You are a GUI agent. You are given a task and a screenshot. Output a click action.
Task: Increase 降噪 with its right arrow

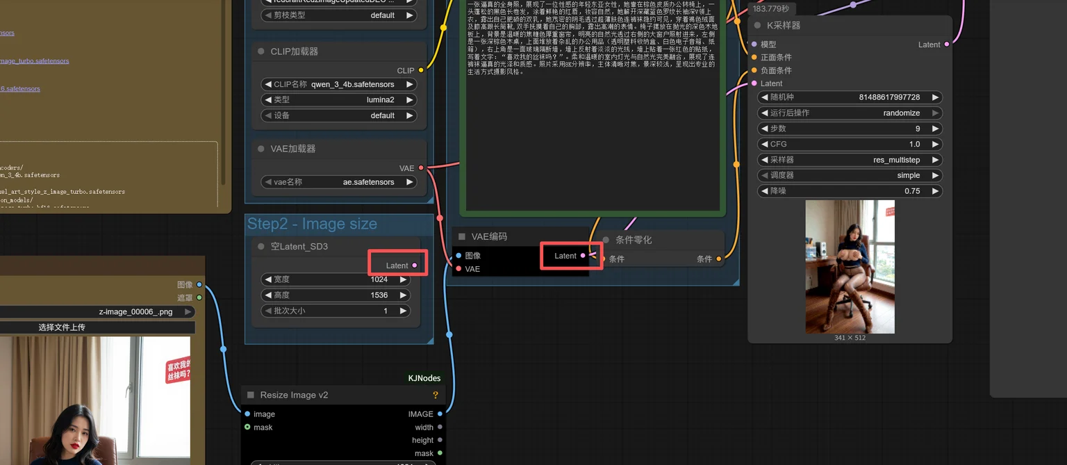coord(935,190)
